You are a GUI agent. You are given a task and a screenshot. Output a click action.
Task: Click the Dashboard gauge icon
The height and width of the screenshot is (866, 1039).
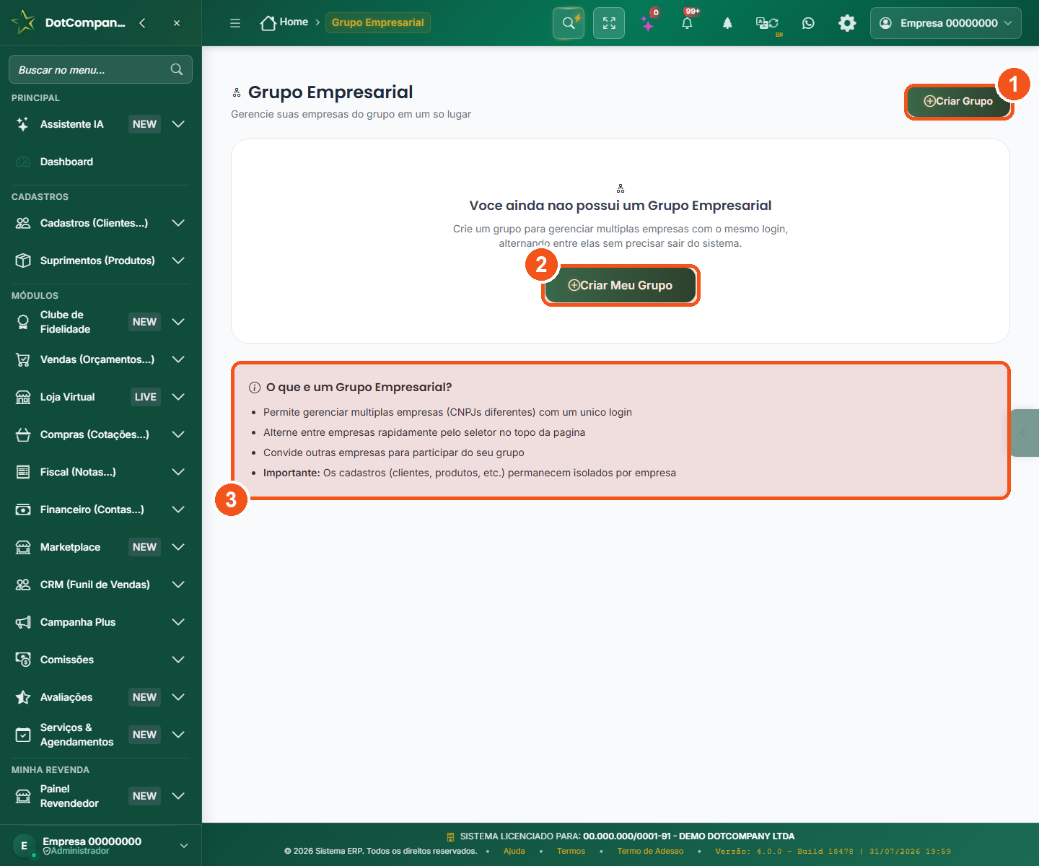pyautogui.click(x=23, y=162)
